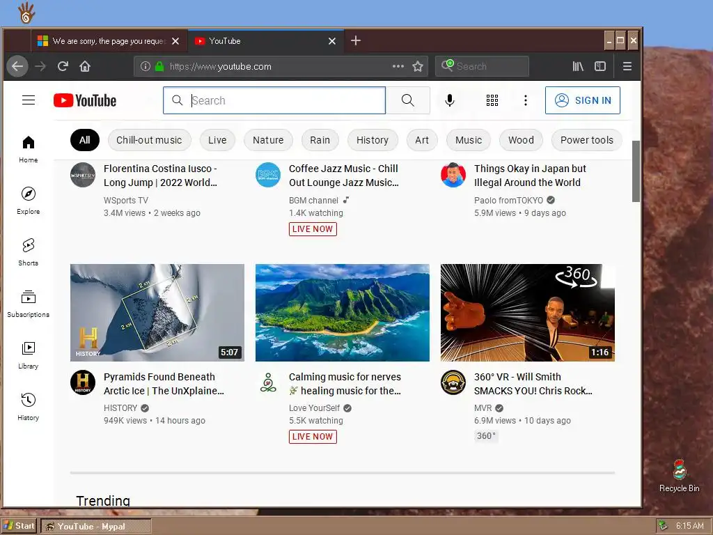Close the 'We are sorry' tab

tap(175, 41)
